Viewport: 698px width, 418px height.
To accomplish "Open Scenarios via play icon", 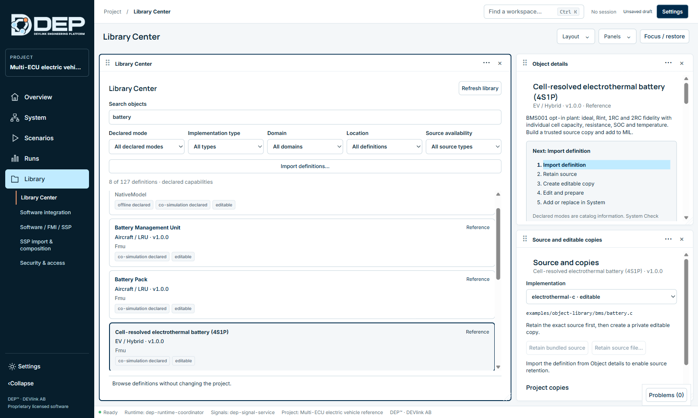I will coord(15,138).
